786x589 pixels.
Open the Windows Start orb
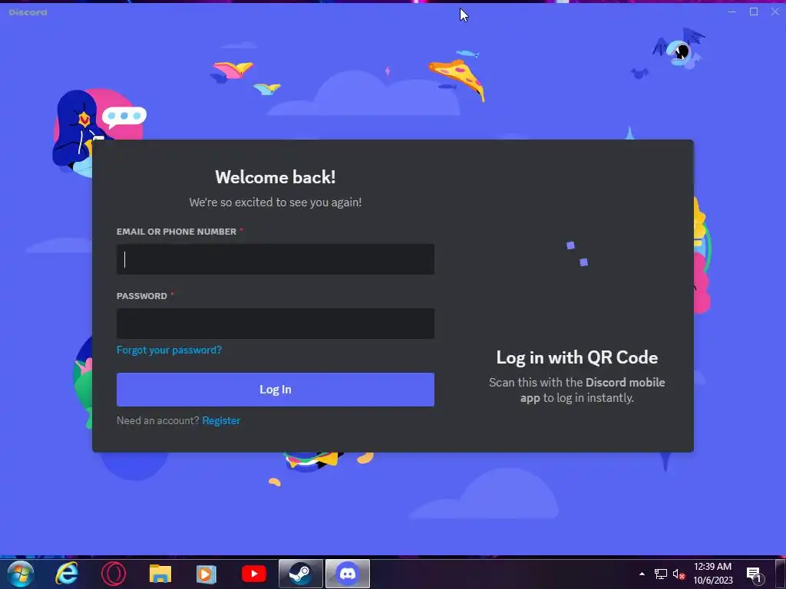point(21,574)
